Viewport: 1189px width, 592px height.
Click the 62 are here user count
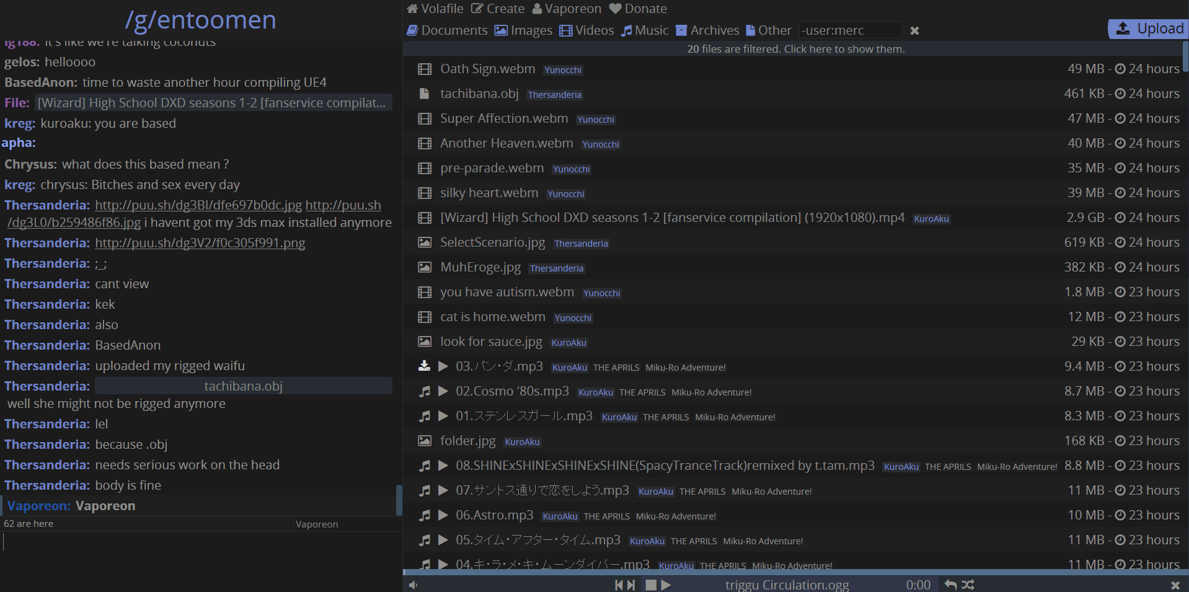pyautogui.click(x=29, y=524)
